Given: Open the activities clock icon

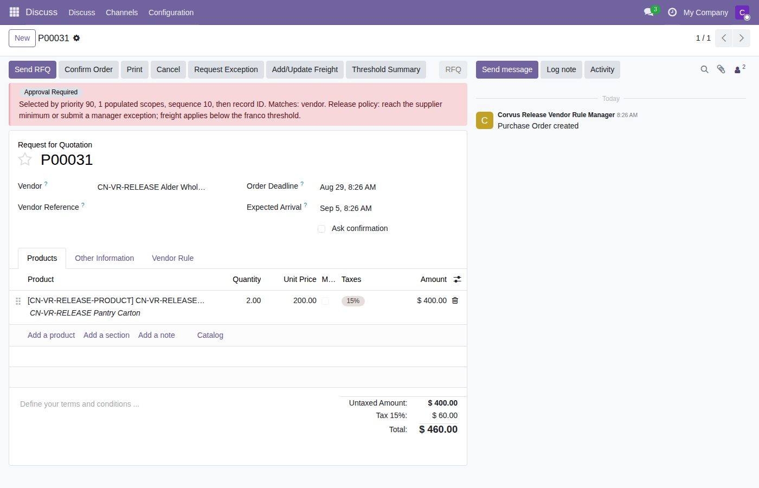Looking at the screenshot, I should pos(672,12).
